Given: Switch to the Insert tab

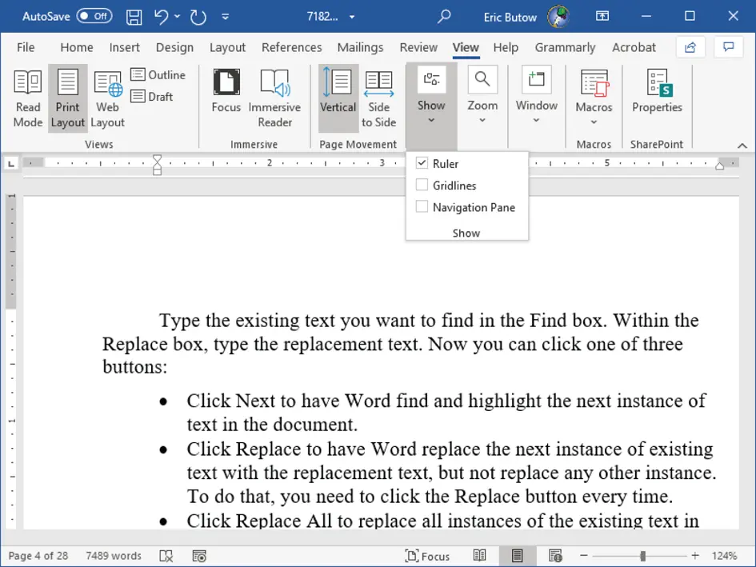Looking at the screenshot, I should point(124,47).
